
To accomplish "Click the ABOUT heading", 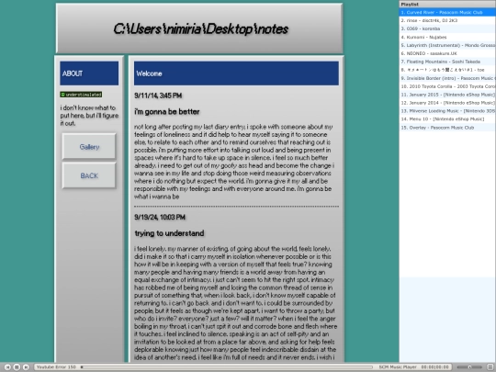I will tap(89, 73).
